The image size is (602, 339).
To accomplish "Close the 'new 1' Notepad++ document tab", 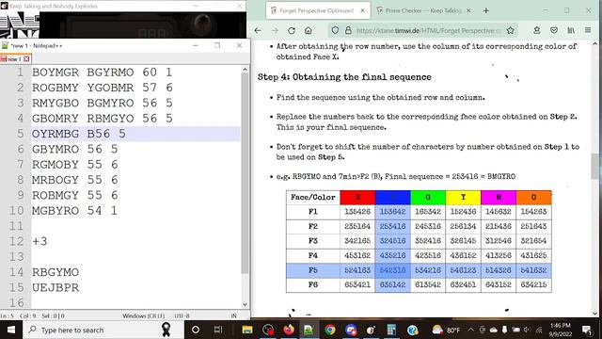I will click(x=26, y=58).
